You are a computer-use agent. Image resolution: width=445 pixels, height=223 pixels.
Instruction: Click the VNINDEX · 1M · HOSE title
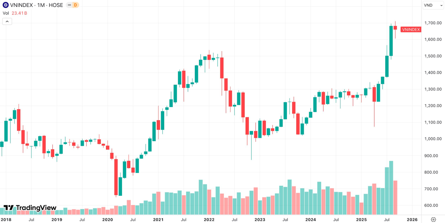tap(36, 5)
